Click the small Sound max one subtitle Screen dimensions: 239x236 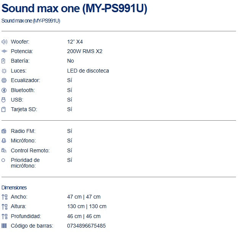(31, 21)
